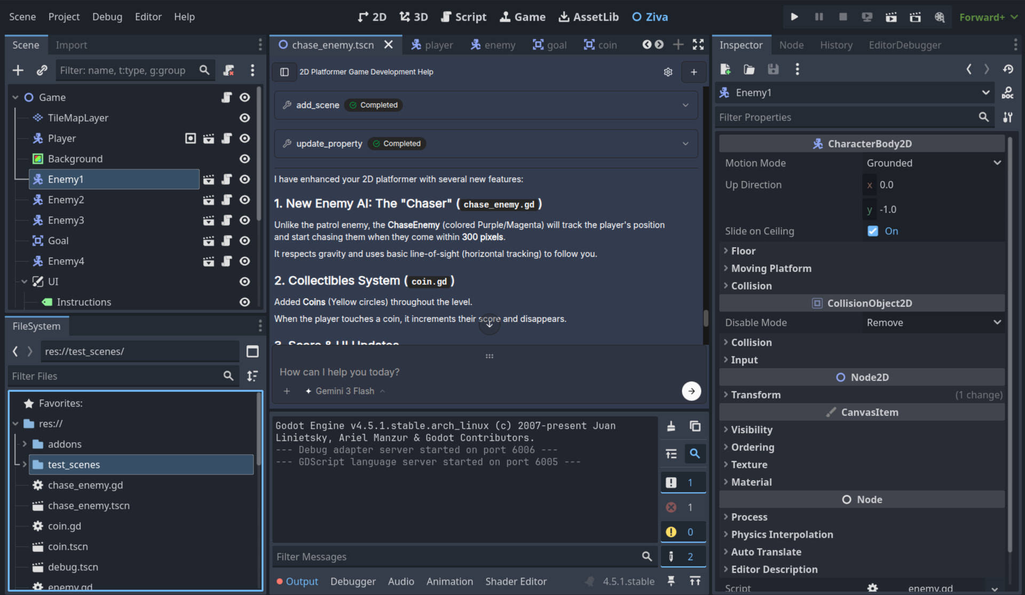Open the Motion Mode dropdown

point(933,163)
